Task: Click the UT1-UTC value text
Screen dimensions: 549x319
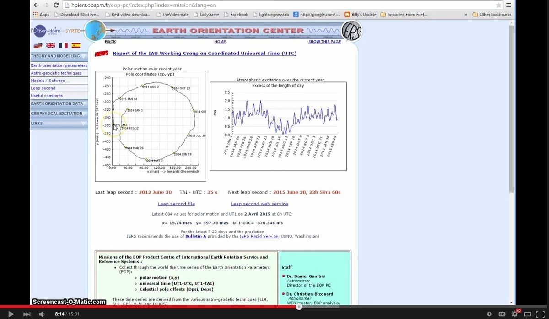Action: [258, 223]
